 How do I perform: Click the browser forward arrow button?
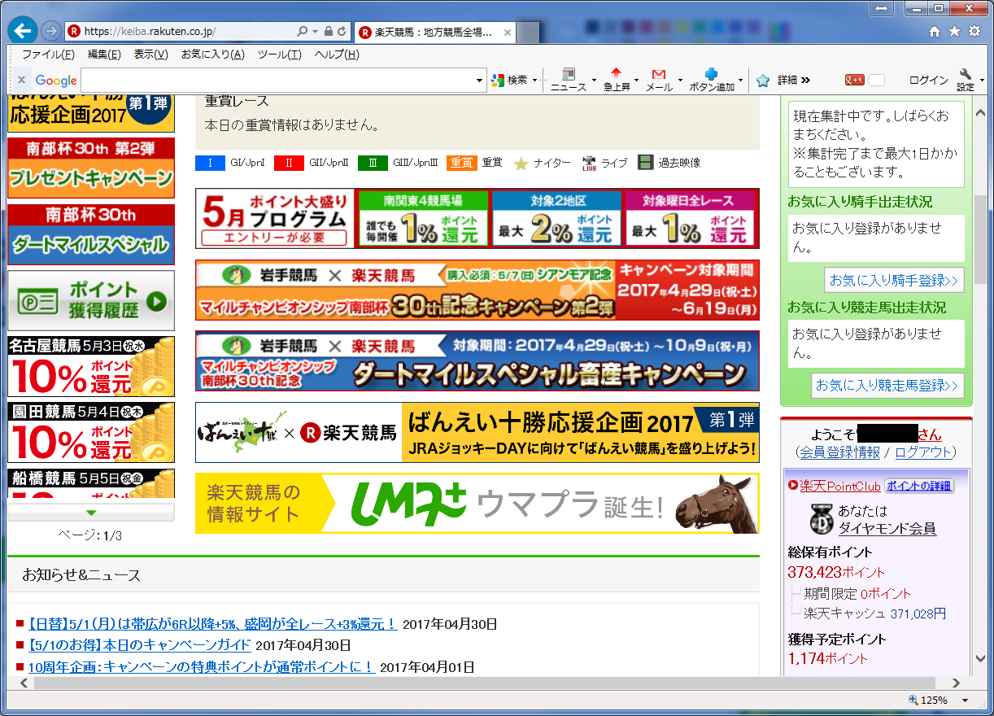pos(51,32)
